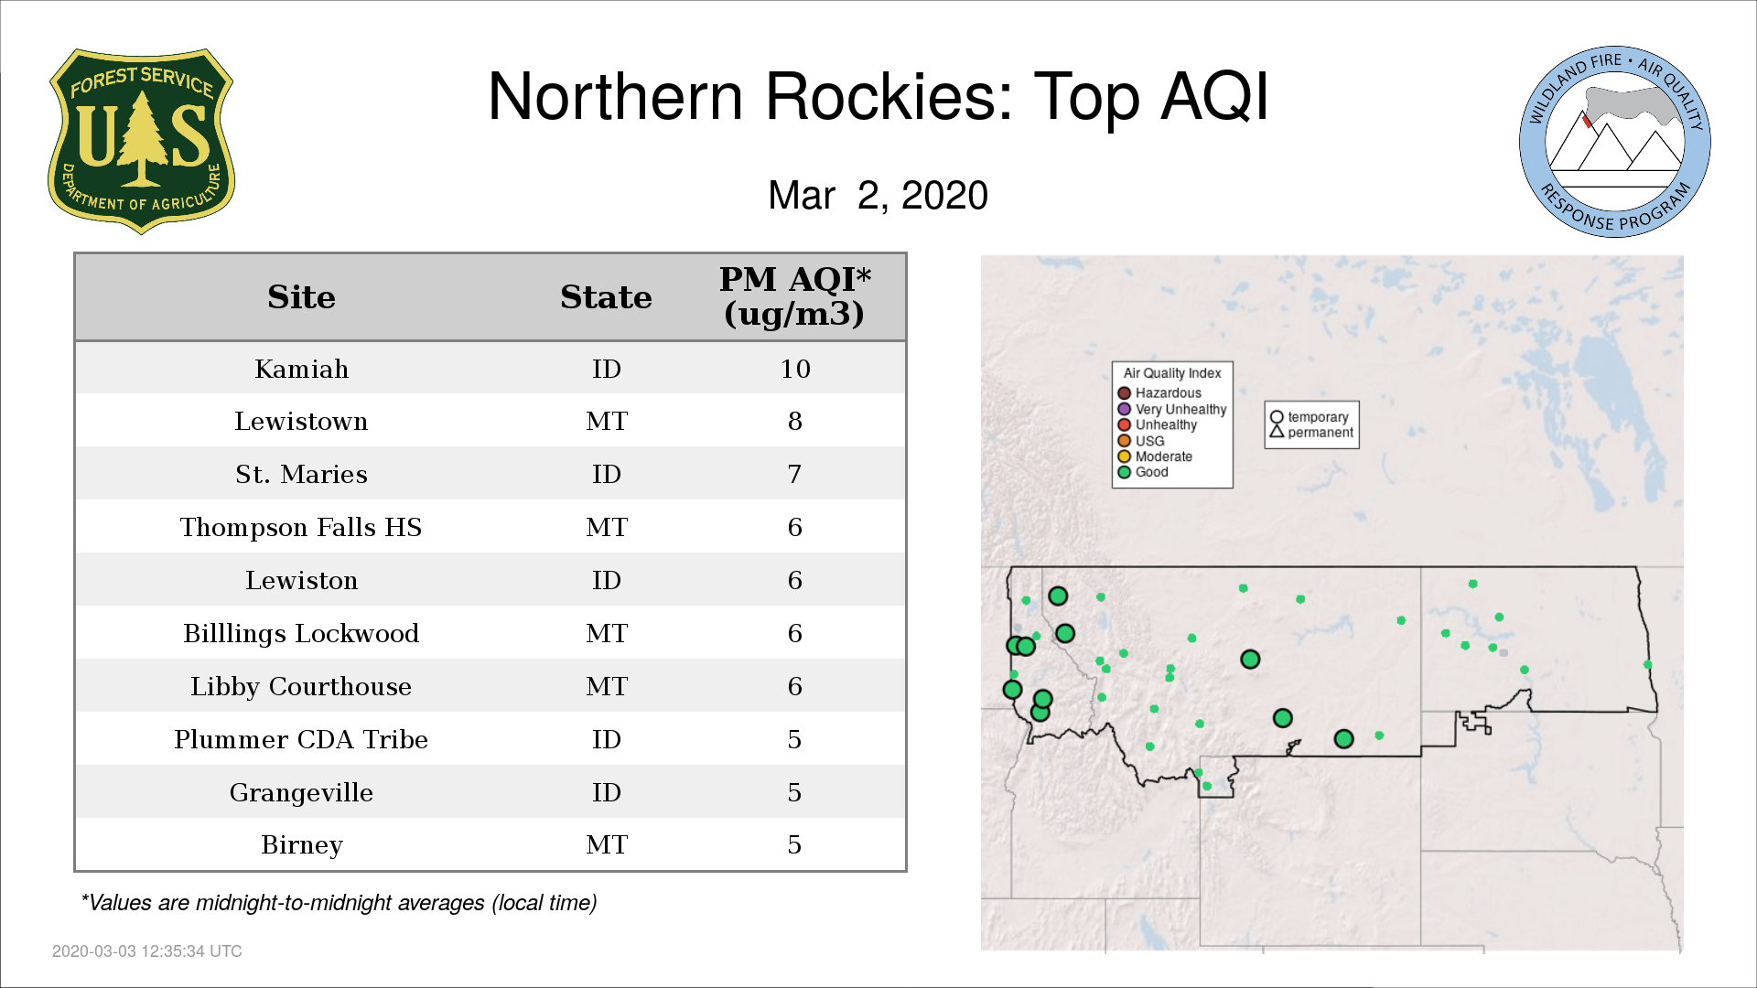
Task: Click the state ID in the Kamiah row
Action: point(606,369)
